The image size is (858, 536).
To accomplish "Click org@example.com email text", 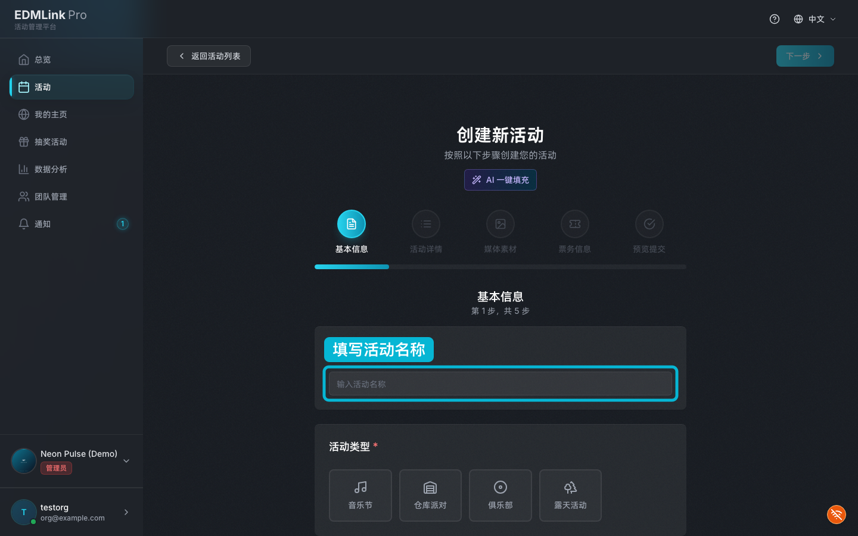I will point(73,518).
